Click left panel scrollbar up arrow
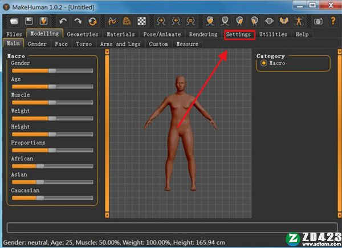342x248 pixels. (107, 52)
